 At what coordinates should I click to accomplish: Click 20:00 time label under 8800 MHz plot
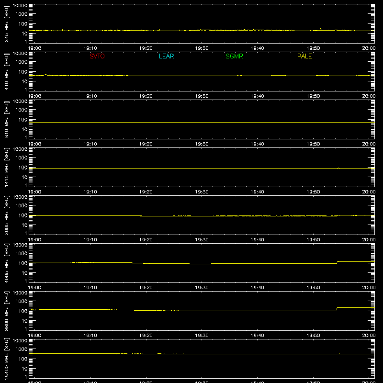(x=369, y=336)
